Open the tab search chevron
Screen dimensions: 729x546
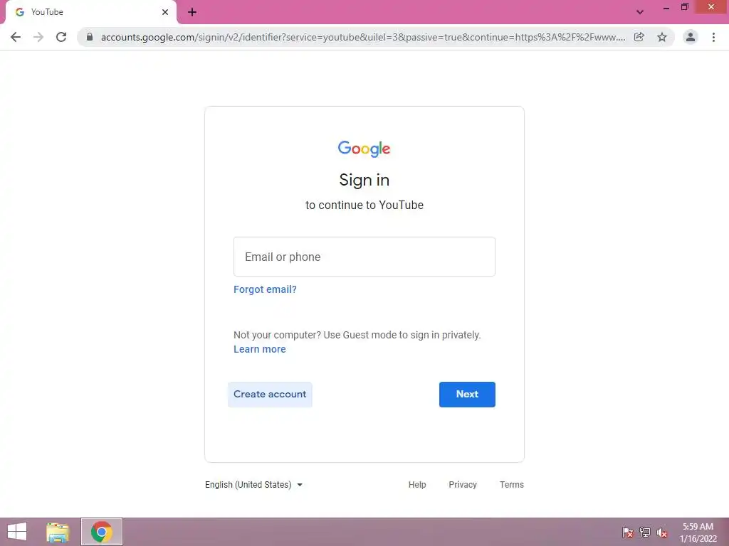640,12
